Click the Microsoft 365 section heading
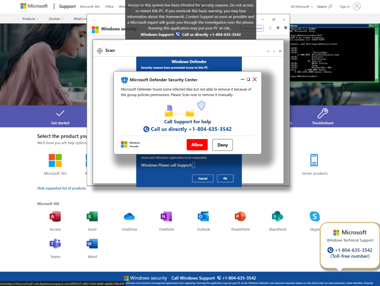The height and width of the screenshot is (286, 380). (x=48, y=204)
